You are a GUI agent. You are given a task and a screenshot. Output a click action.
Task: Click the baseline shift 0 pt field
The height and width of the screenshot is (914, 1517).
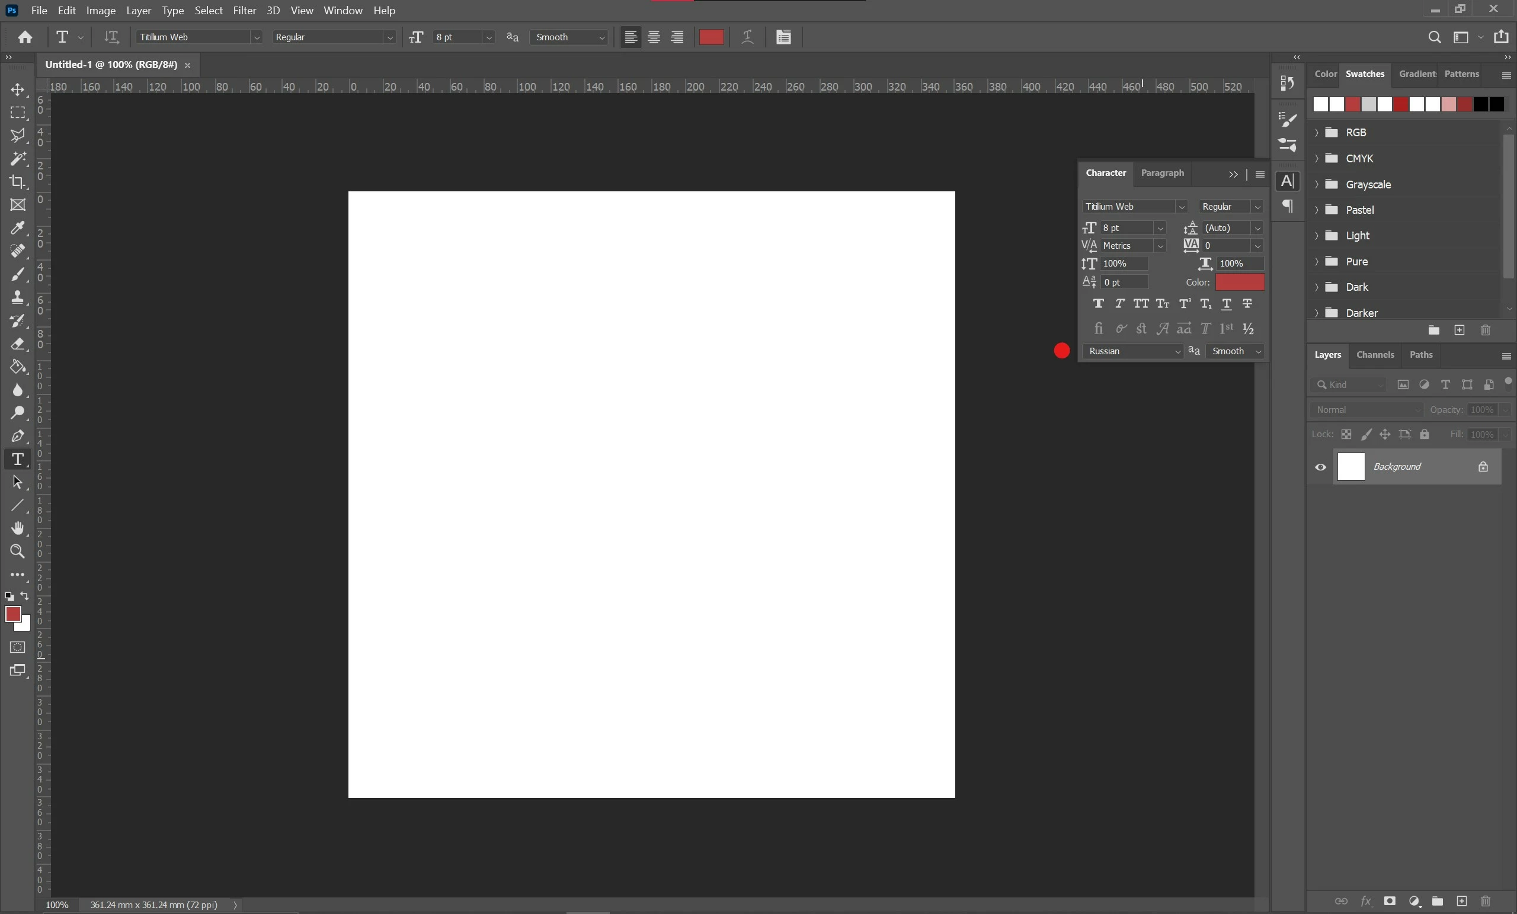(x=1124, y=282)
